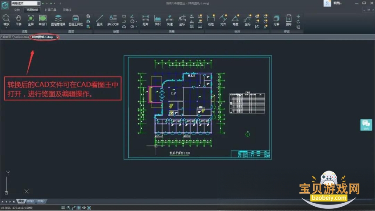The width and height of the screenshot is (375, 211).
Task: Open the redo history dropdown arrow
Action: pyautogui.click(x=54, y=3)
